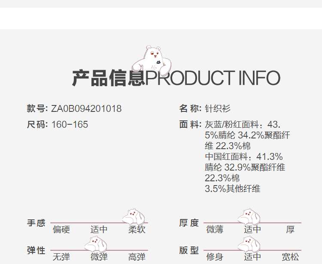Click 修身 on the fit scale

click(x=215, y=257)
